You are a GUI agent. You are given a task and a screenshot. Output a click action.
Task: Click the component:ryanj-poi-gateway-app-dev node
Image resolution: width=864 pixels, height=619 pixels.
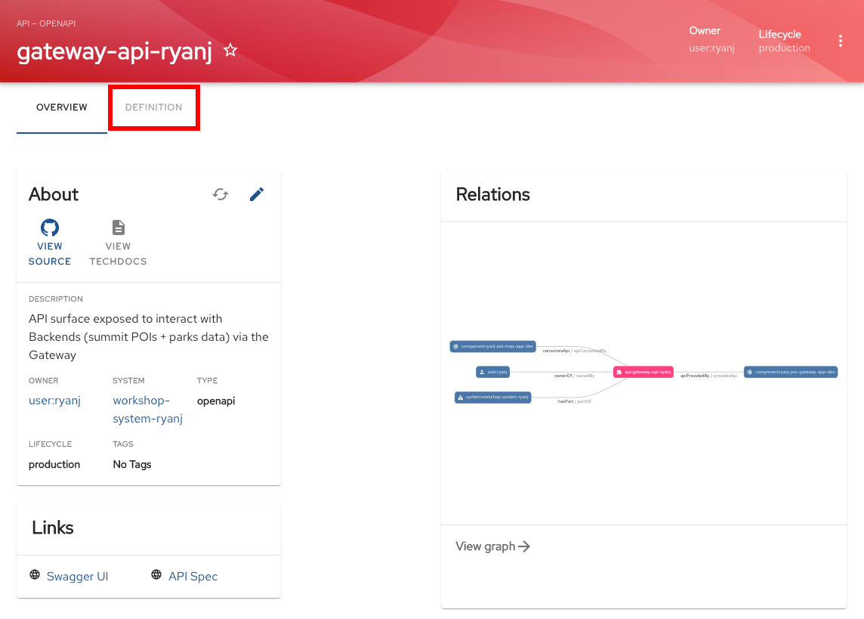click(791, 372)
